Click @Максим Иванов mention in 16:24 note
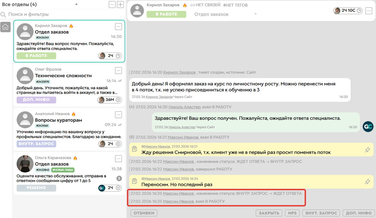 [156, 178]
